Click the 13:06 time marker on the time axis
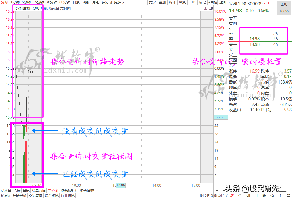 [121, 185]
